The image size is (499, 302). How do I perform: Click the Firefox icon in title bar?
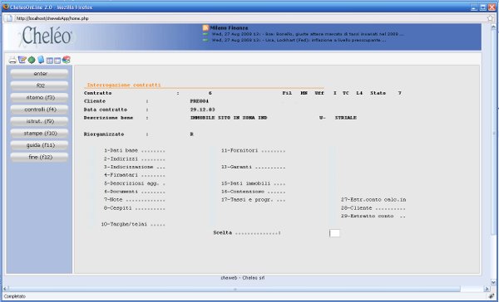[6, 7]
